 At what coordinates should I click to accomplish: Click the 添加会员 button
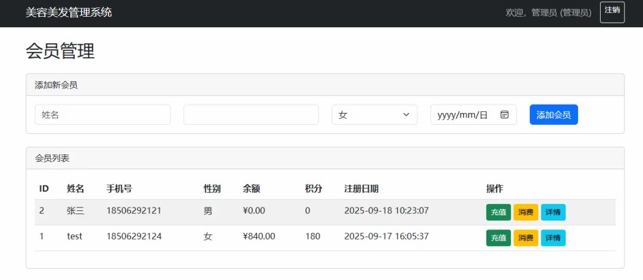tap(553, 115)
